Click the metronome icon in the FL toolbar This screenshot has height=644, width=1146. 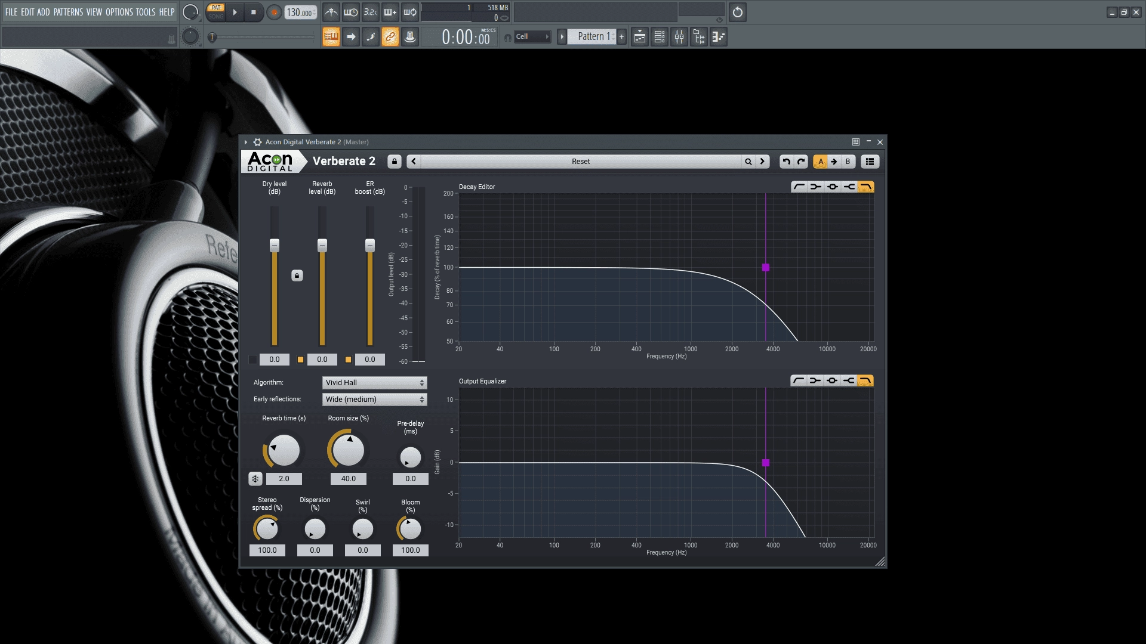331,12
